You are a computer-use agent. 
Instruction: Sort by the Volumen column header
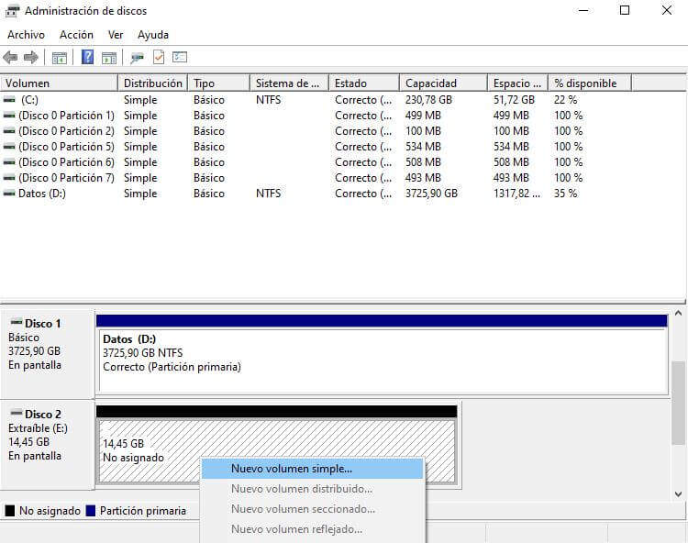point(60,83)
